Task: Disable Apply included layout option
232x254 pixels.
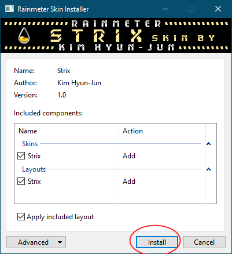Action: 21,217
